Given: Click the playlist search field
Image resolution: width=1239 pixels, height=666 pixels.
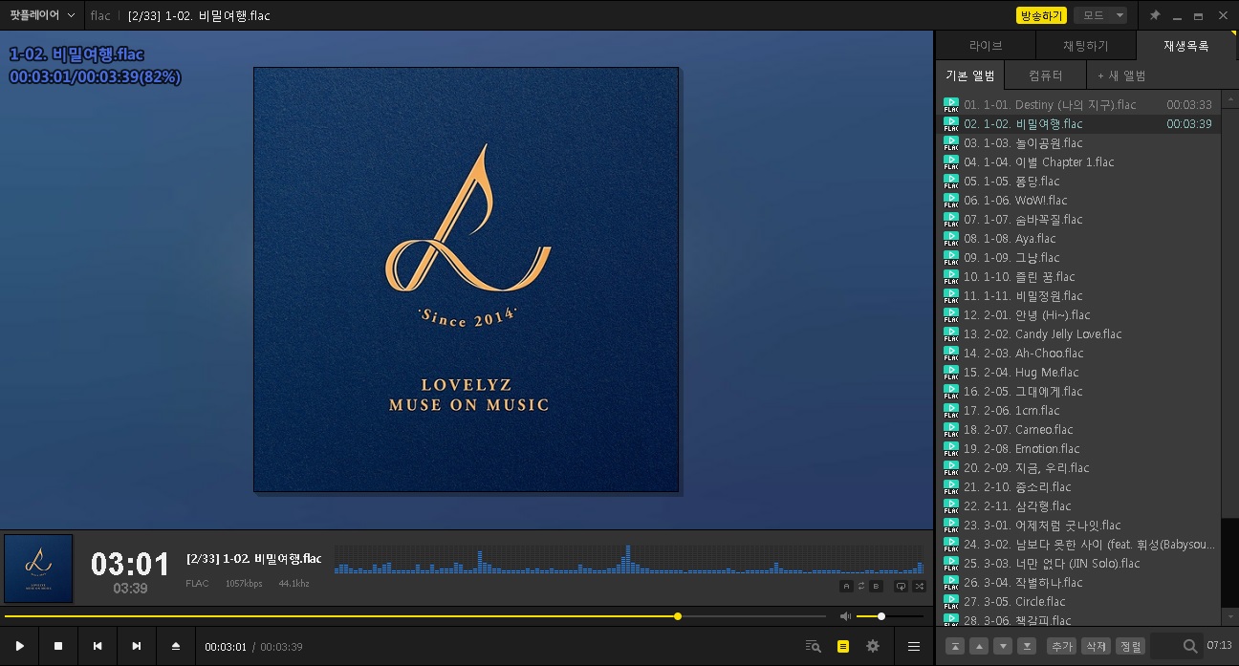Looking at the screenshot, I should (x=1177, y=646).
